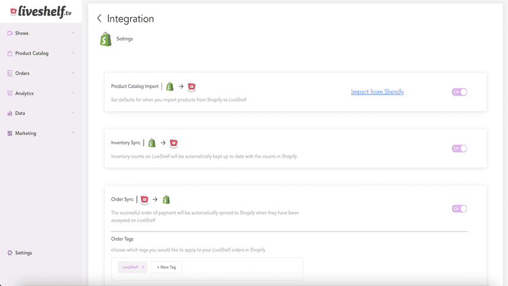508x286 pixels.
Task: Expand the Shows menu chevron
Action: coord(73,33)
